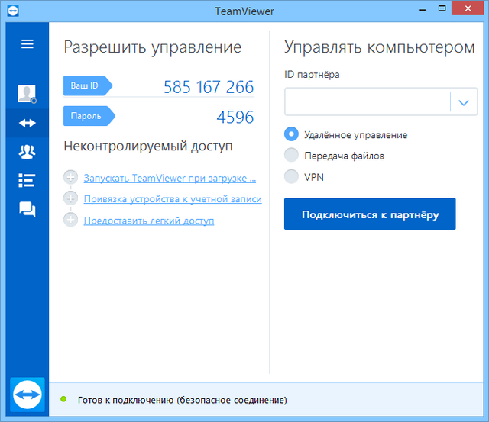
Task: Expand the partner ID dropdown arrow
Action: (463, 101)
